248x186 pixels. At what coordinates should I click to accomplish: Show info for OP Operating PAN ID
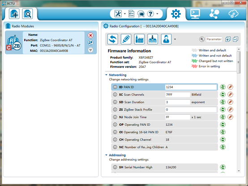pyautogui.click(x=115, y=125)
